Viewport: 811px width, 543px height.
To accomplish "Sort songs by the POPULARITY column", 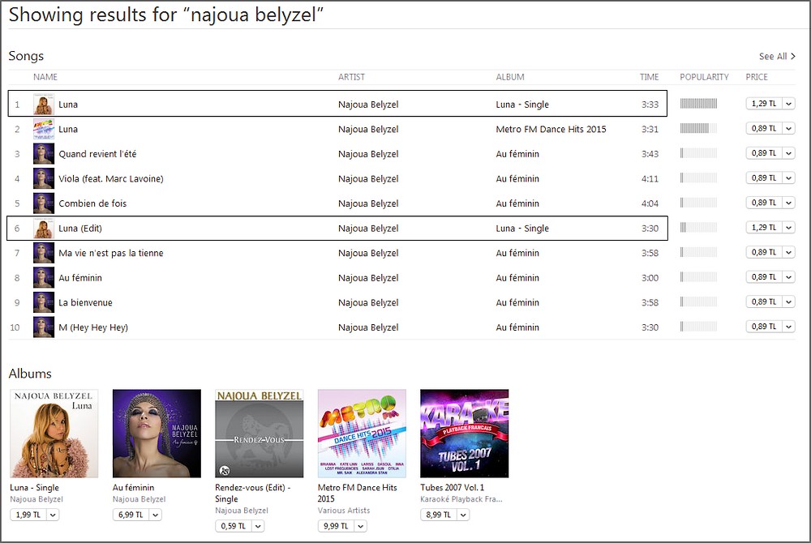I will tap(704, 77).
